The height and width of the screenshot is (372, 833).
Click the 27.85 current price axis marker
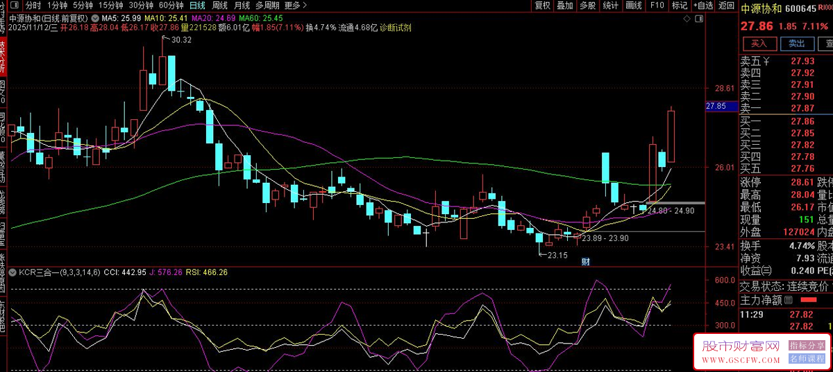pos(716,106)
